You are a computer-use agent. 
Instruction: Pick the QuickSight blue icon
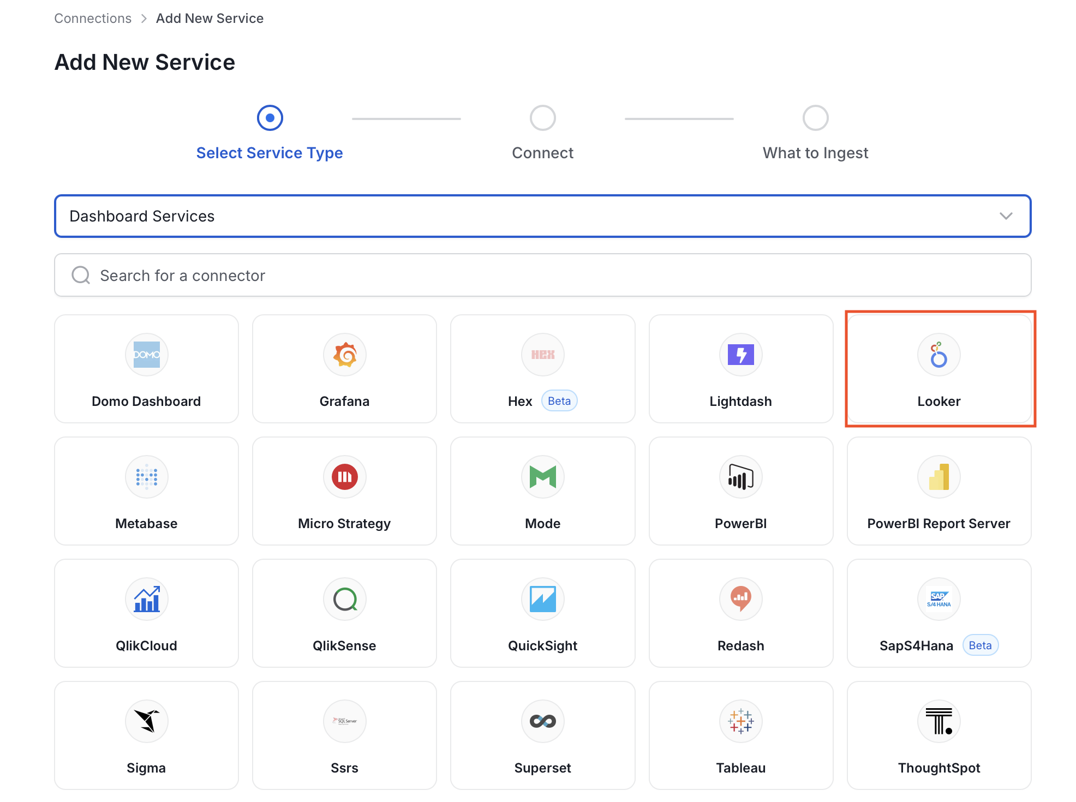click(x=542, y=599)
